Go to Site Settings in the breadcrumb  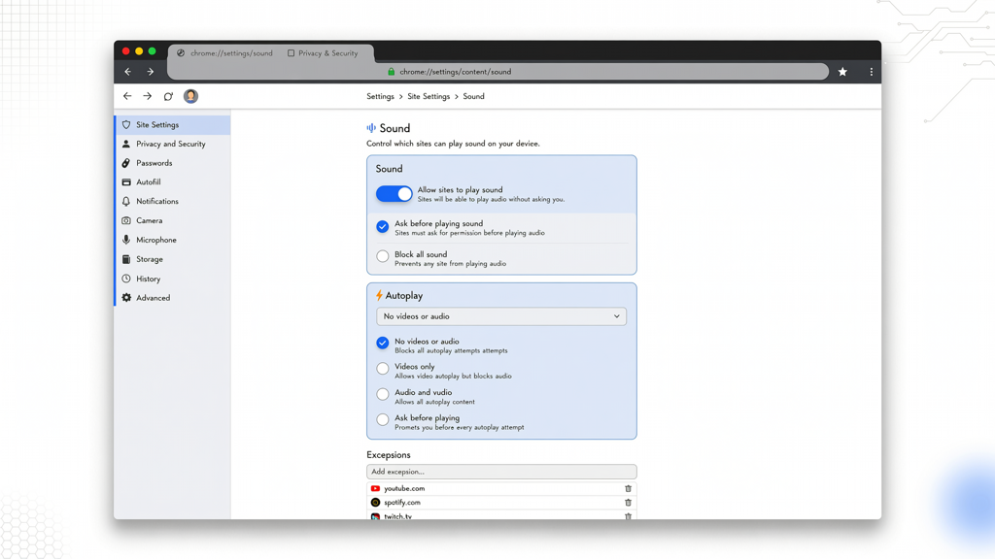[429, 96]
